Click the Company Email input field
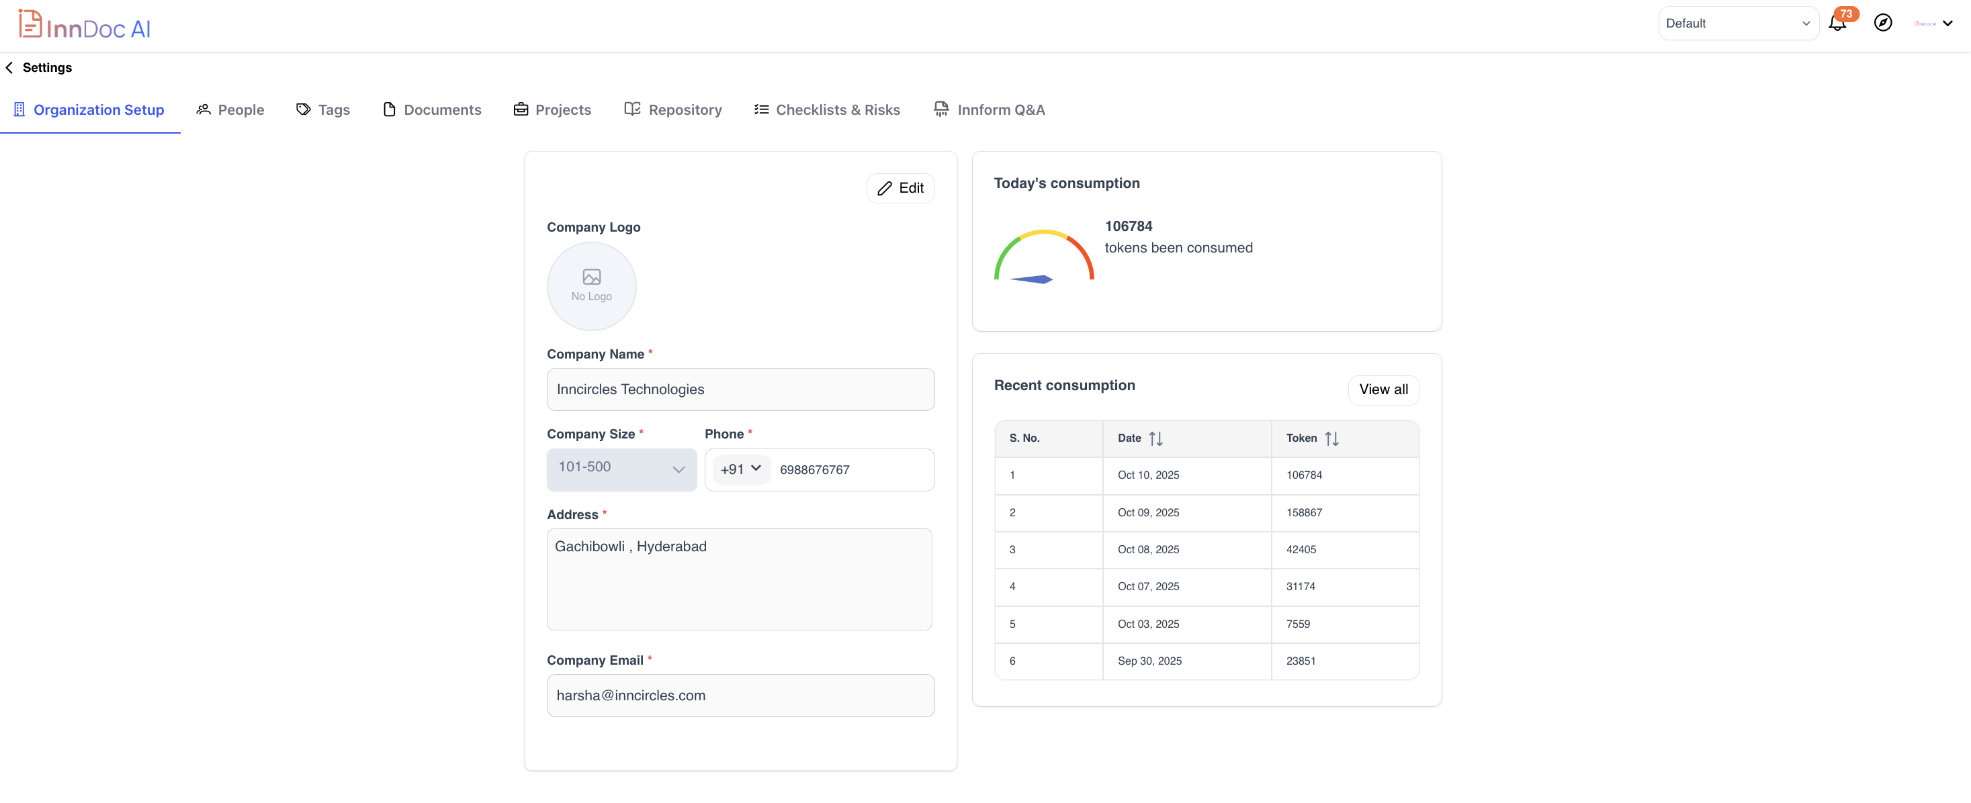 pos(740,695)
